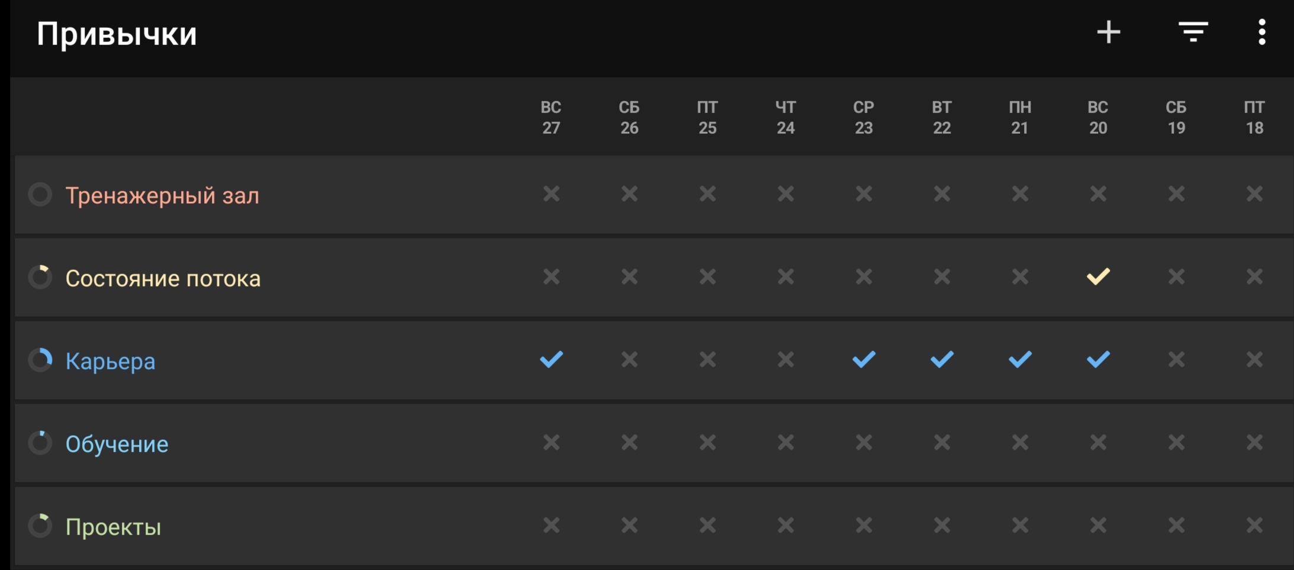Click the Проекты green progress ring
This screenshot has height=570, width=1294.
[x=40, y=526]
